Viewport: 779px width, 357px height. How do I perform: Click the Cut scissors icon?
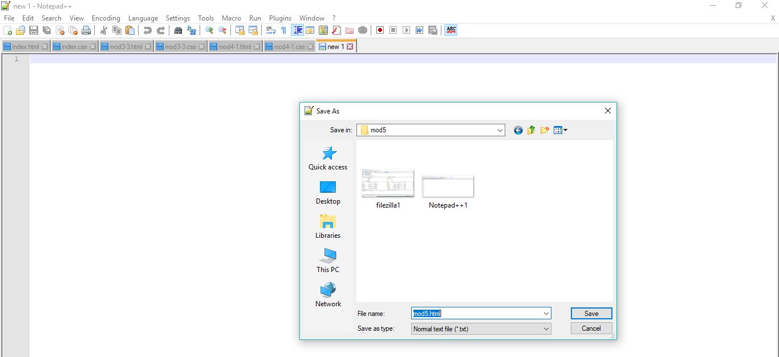pyautogui.click(x=104, y=30)
